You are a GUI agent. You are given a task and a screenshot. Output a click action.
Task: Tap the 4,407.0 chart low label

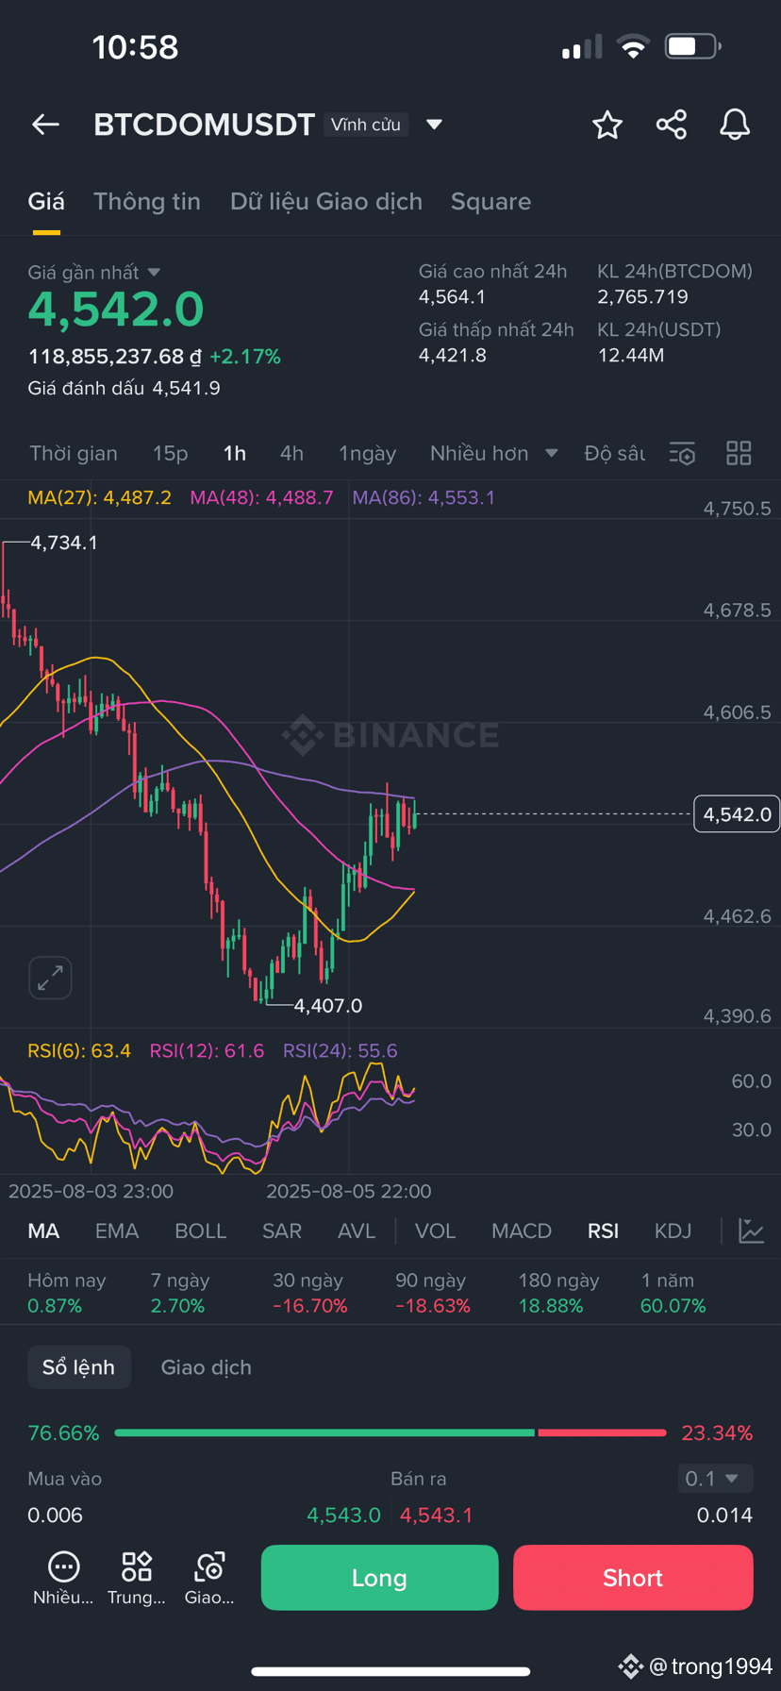click(x=328, y=1006)
